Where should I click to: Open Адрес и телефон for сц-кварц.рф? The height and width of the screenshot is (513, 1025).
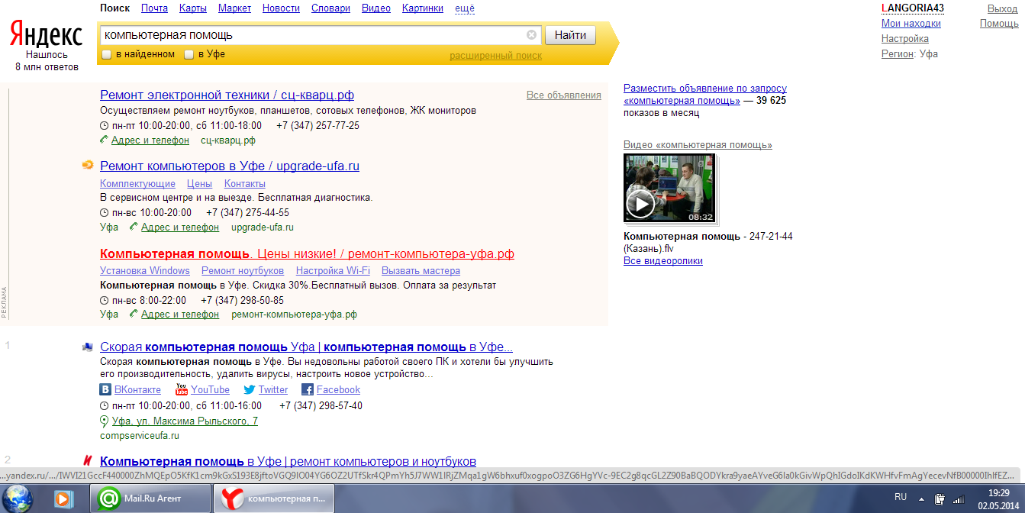[x=150, y=140]
